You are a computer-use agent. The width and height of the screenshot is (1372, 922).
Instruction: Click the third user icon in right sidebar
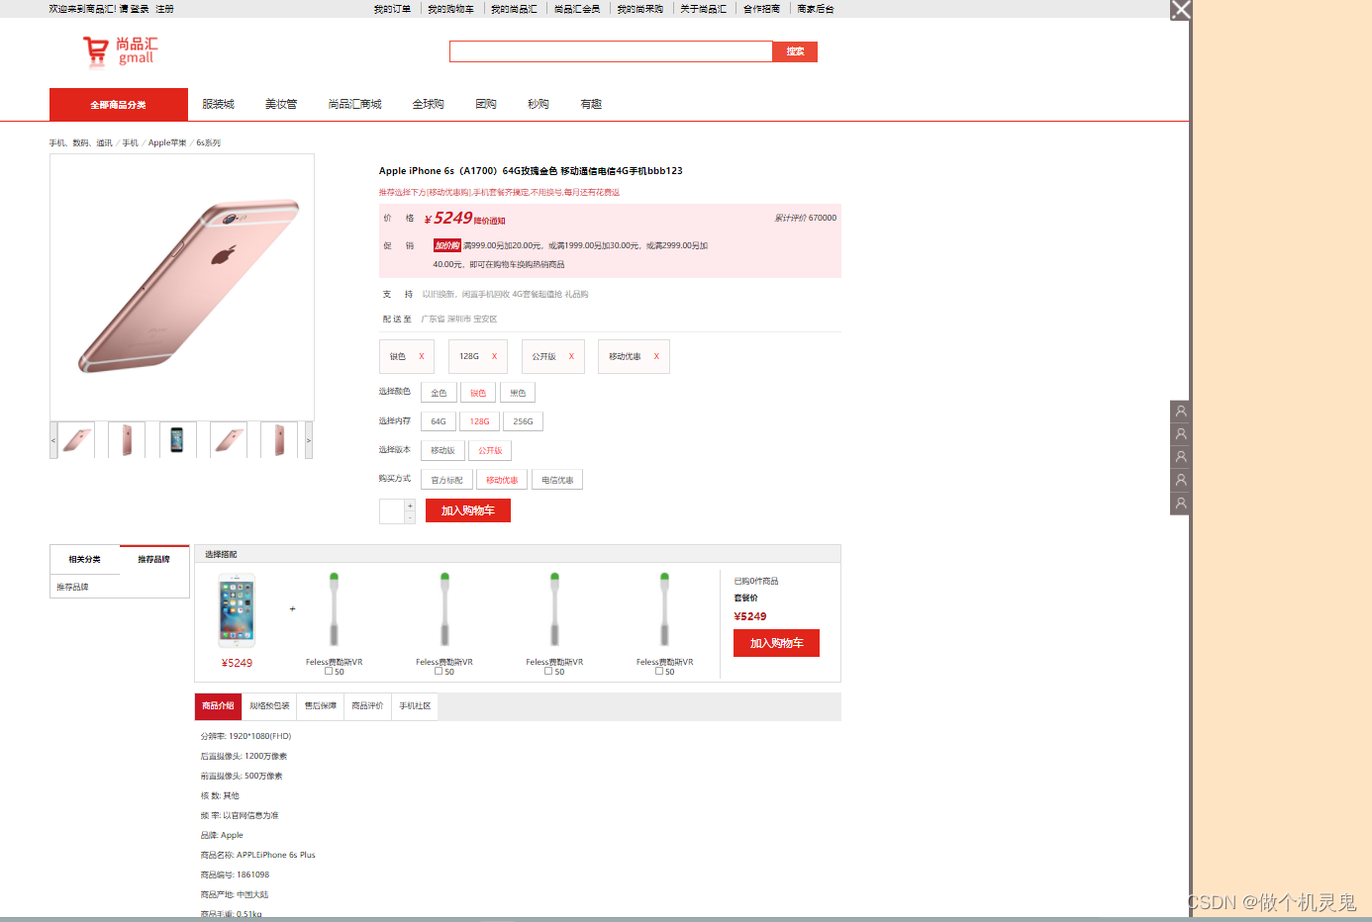1180,457
